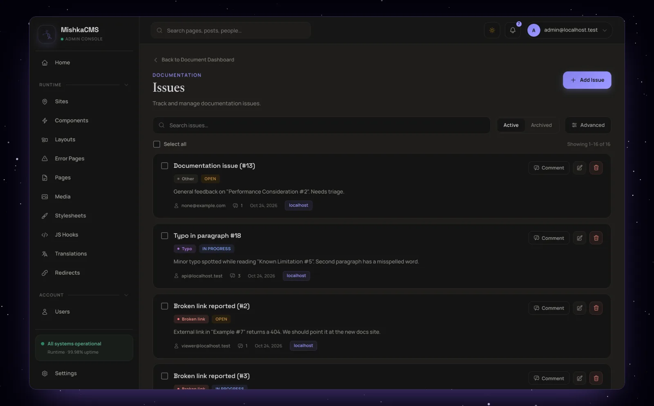
Task: Select the Broken link reported (#2) checkbox
Action: (x=165, y=306)
